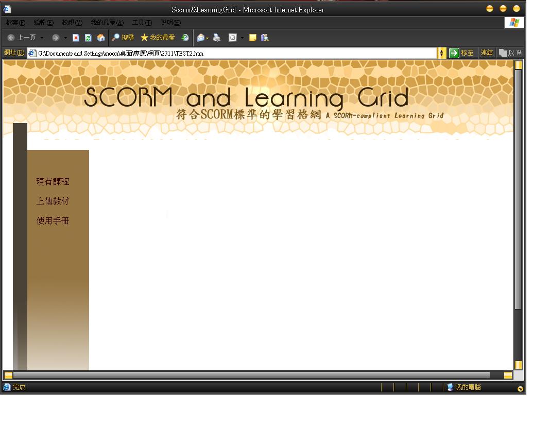The image size is (550, 444).
Task: Open the address bar dropdown arrow
Action: point(441,53)
